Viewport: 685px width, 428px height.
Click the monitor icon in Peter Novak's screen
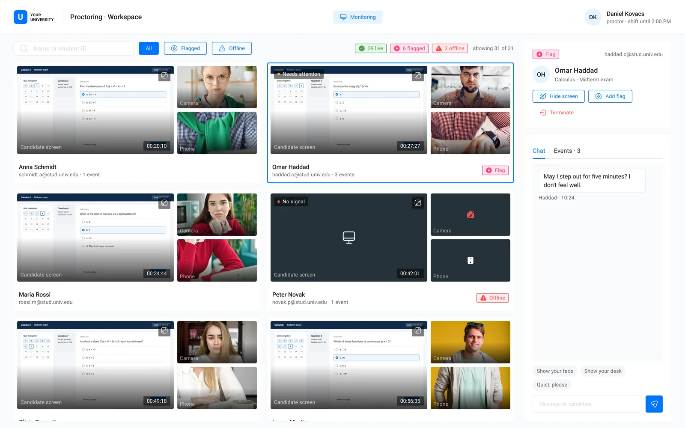(349, 238)
